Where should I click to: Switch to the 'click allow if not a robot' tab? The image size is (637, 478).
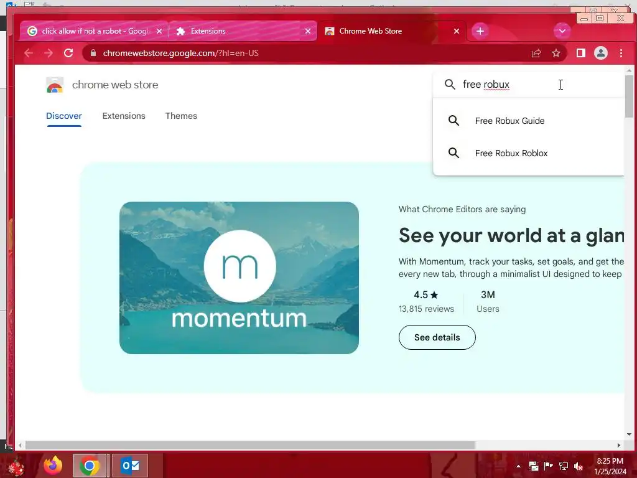click(94, 31)
